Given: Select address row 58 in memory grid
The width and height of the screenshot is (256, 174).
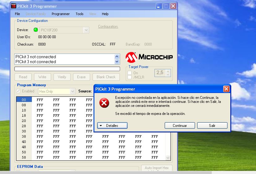Looking at the screenshot, I should 24,157.
